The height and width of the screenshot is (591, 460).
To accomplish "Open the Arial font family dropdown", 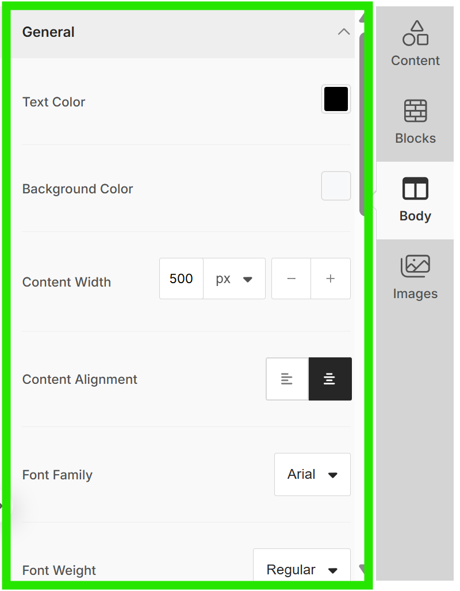I will tap(312, 474).
